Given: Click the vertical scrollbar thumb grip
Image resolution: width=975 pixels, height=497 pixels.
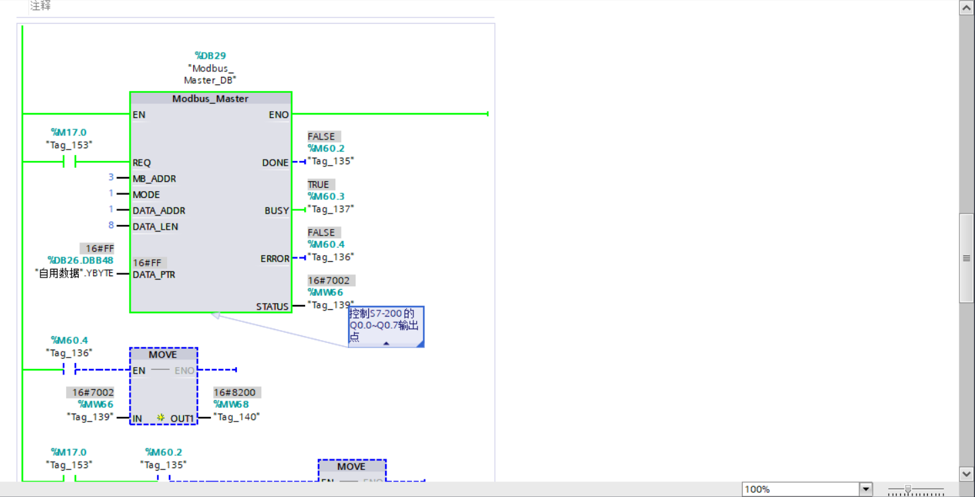Looking at the screenshot, I should [x=966, y=258].
